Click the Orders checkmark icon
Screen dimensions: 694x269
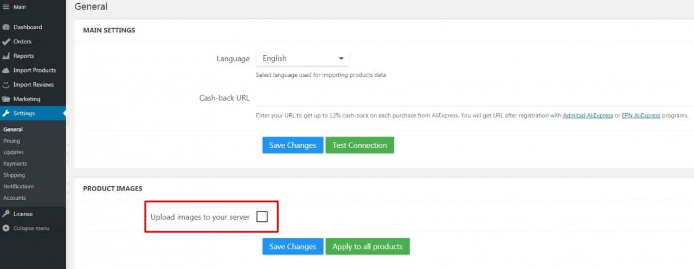point(6,41)
